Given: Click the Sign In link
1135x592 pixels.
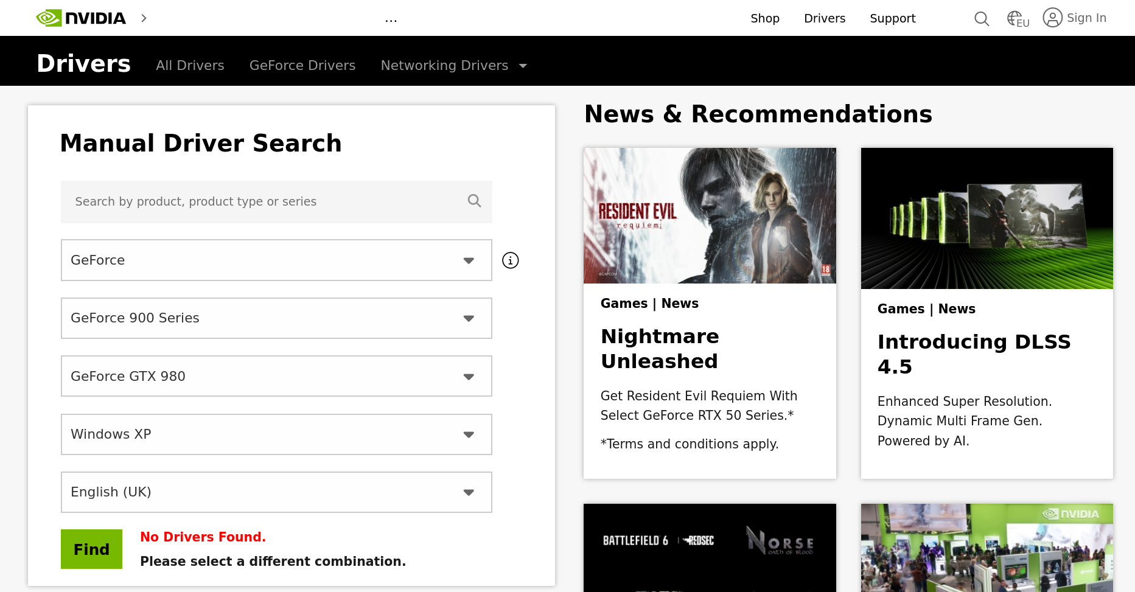Looking at the screenshot, I should click(x=1086, y=18).
